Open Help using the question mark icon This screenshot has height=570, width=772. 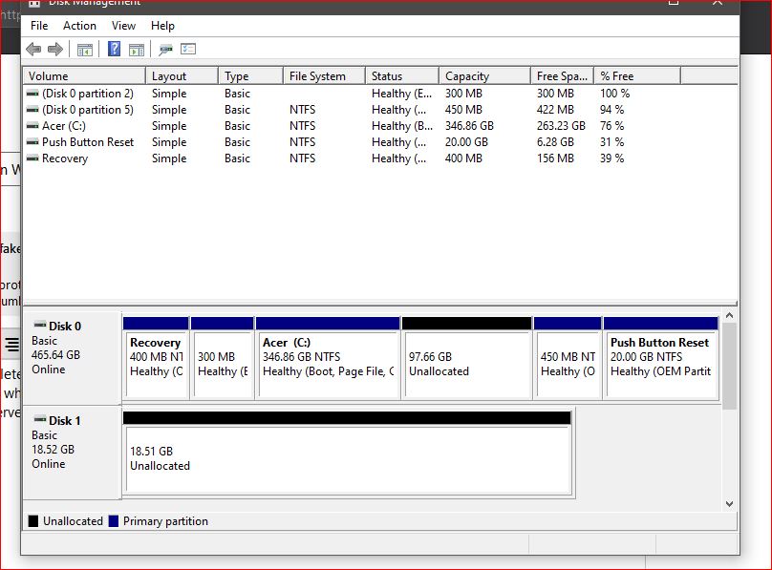115,49
